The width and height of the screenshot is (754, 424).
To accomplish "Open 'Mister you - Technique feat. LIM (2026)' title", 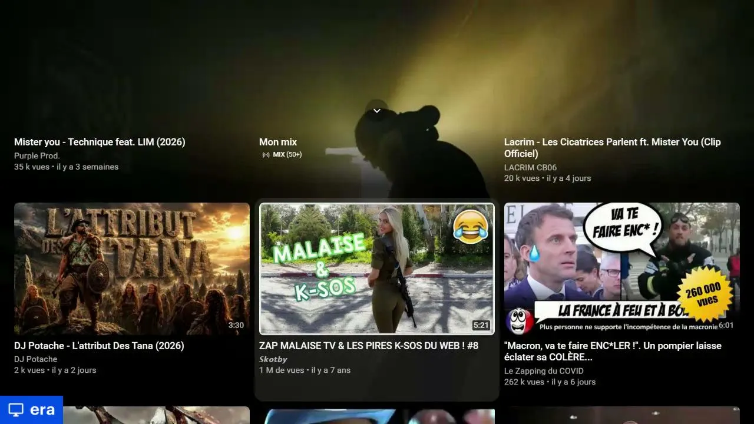I will (100, 142).
